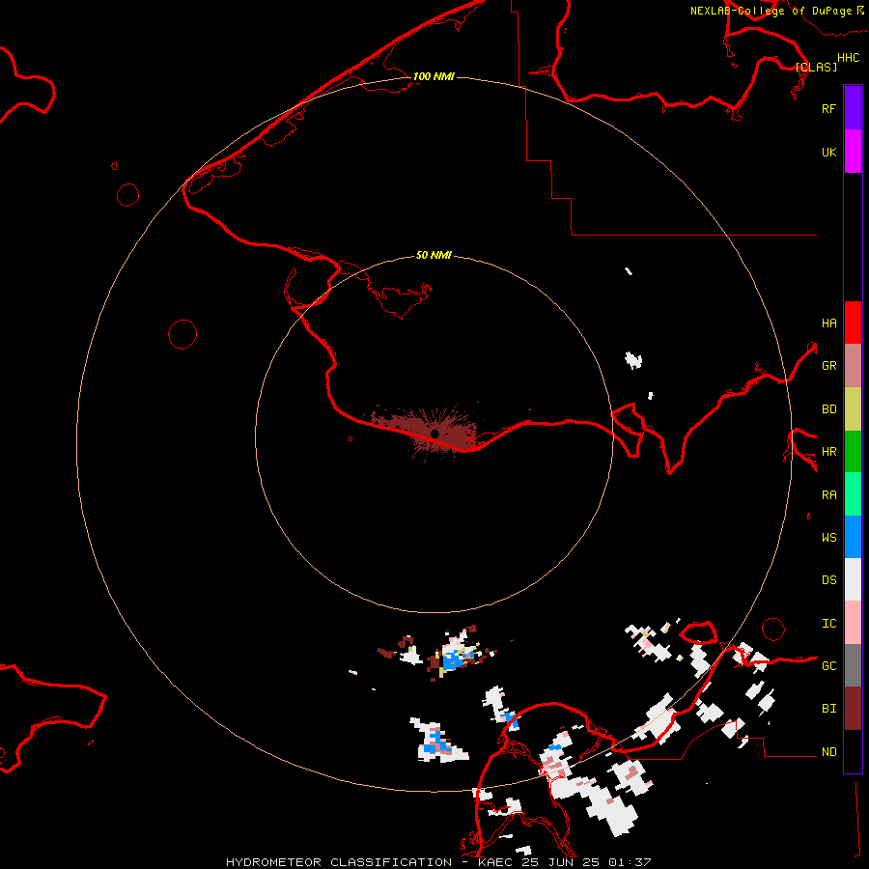Click the BD legend label

(828, 409)
